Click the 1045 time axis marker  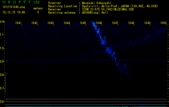click(x=83, y=23)
